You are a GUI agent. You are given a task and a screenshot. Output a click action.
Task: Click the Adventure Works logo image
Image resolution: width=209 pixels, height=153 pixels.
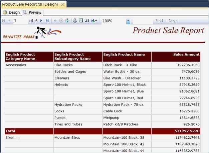pyautogui.click(x=32, y=33)
